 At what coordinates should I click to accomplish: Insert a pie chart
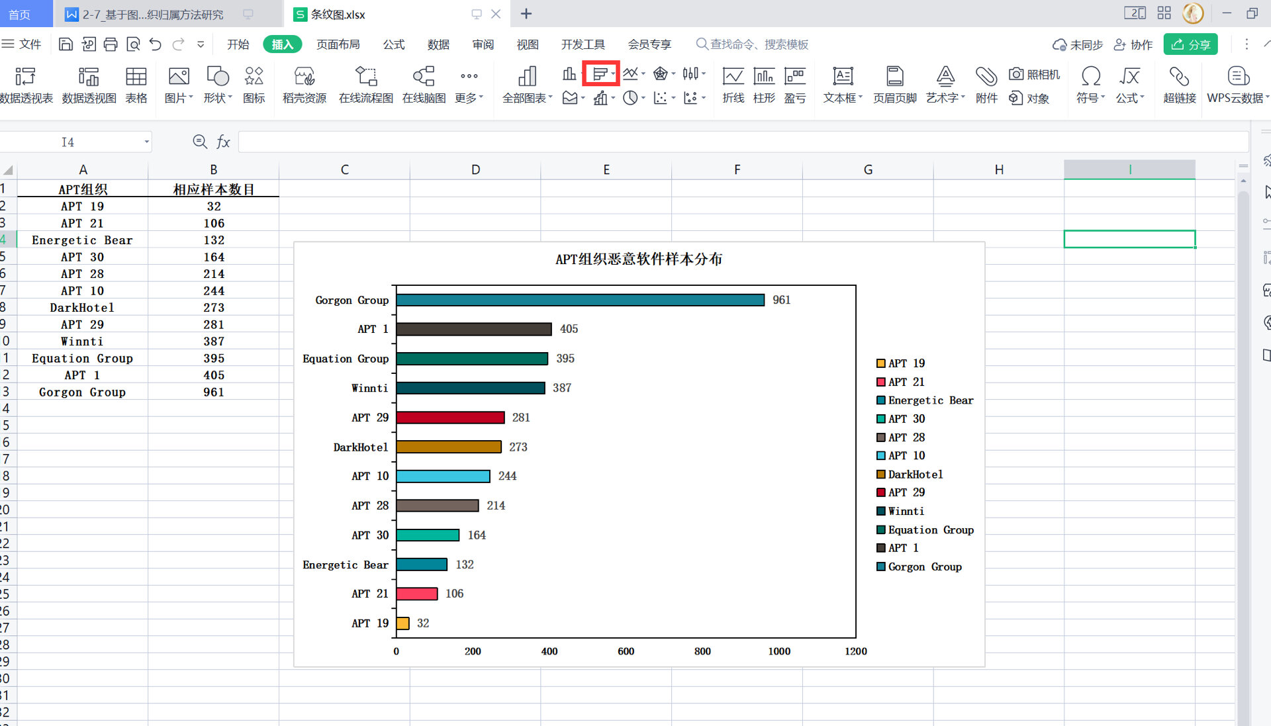coord(631,98)
